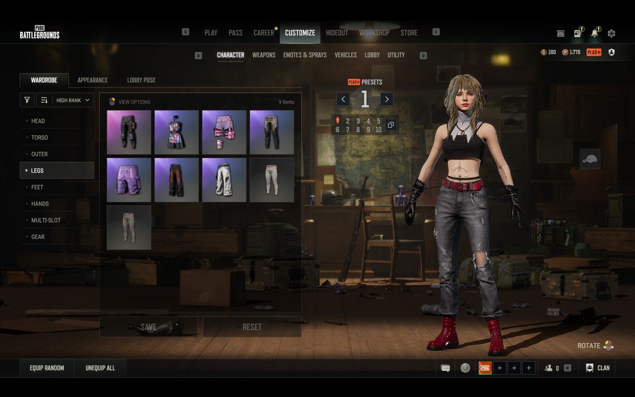Select the white baggy pants item
635x397 pixels.
[x=224, y=180]
